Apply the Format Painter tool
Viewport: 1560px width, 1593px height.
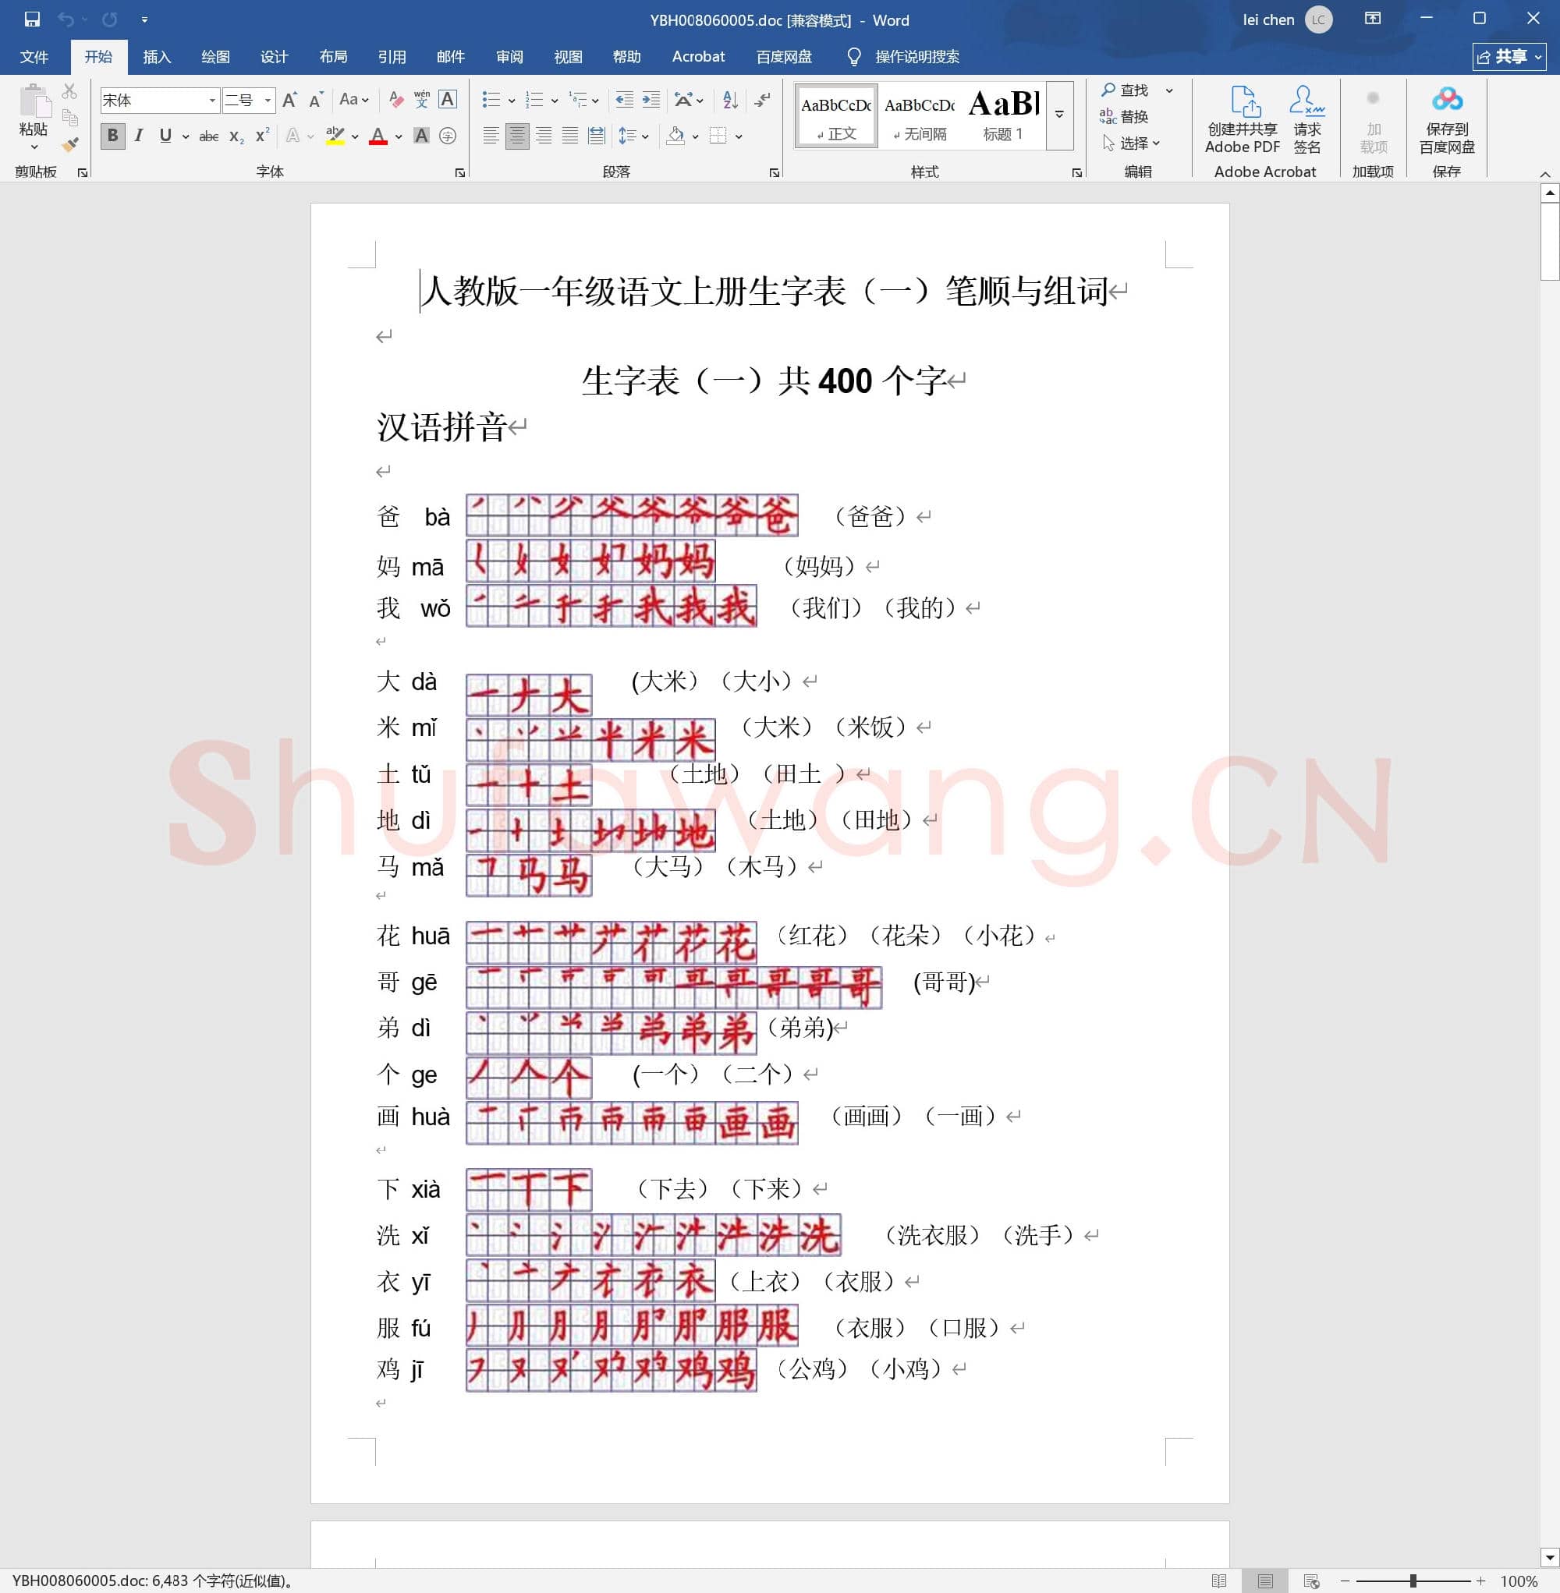click(x=69, y=144)
